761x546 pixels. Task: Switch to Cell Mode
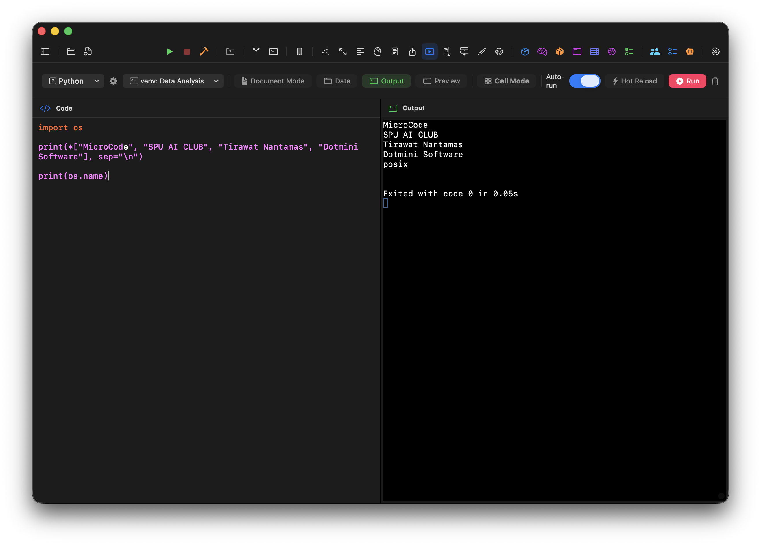pos(507,81)
